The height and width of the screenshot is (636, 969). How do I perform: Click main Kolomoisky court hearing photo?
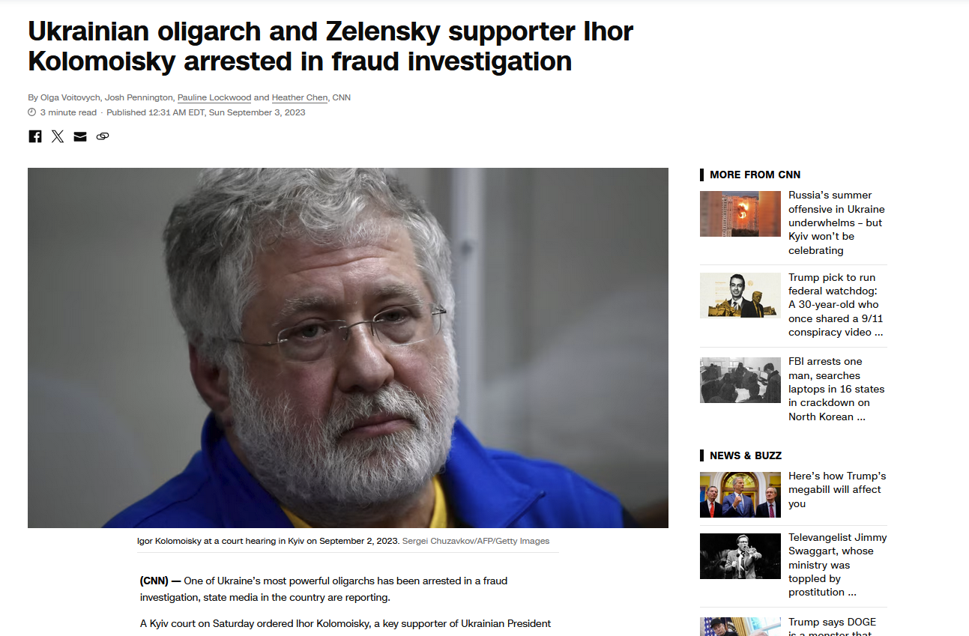coord(348,348)
